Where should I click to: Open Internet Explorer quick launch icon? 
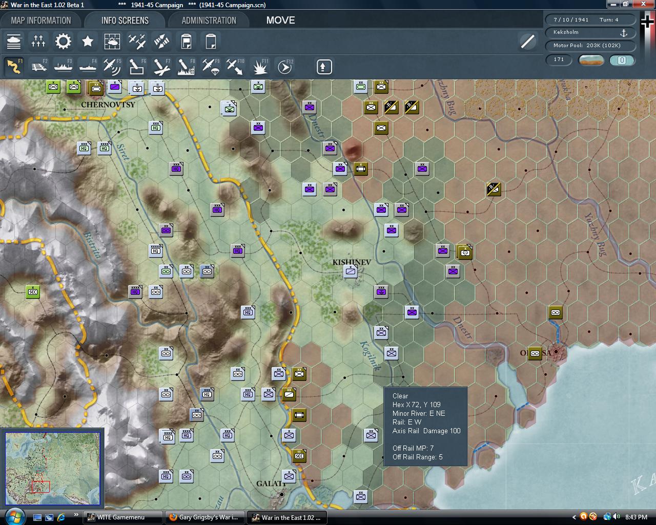(x=61, y=517)
